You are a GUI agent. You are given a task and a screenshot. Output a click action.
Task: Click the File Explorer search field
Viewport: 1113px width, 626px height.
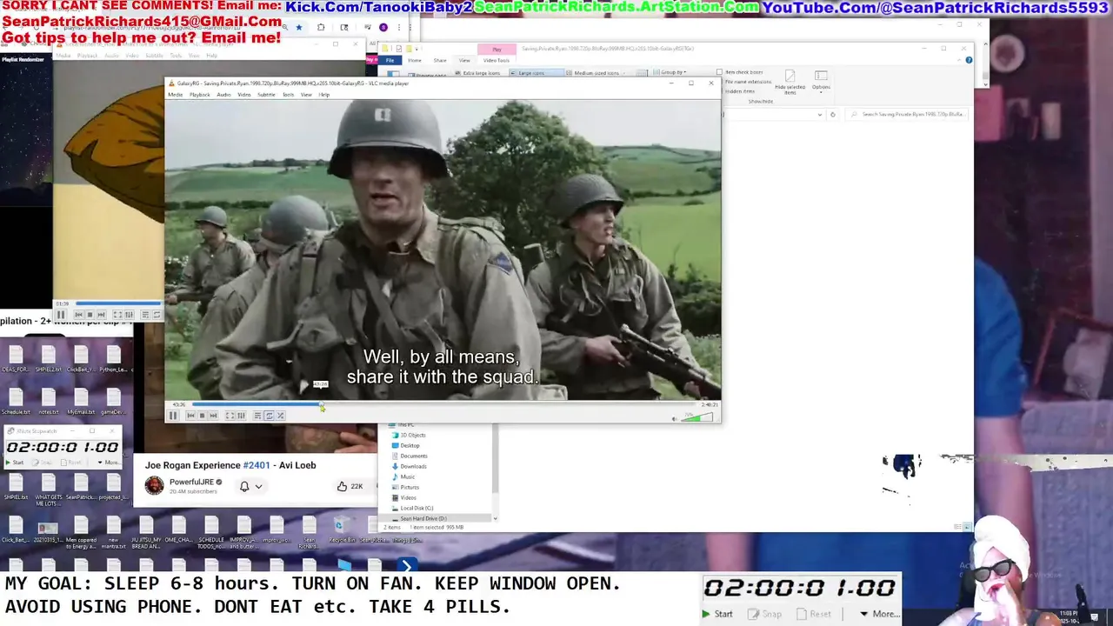click(x=908, y=114)
